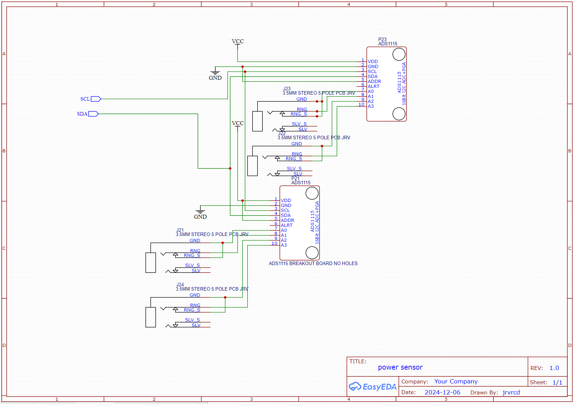Select the VCC power symbol feeding P23 VDD
Screen dimensions: 574x404
tap(238, 42)
